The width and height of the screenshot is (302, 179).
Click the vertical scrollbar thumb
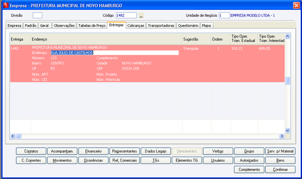287,81
